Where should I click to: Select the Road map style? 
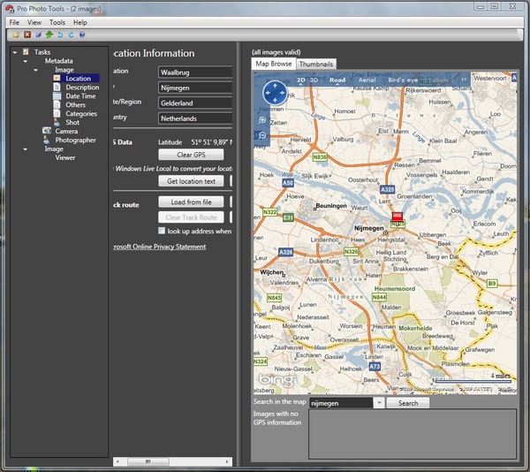337,80
